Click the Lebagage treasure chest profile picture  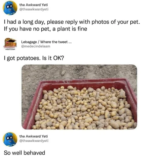click(x=10, y=44)
